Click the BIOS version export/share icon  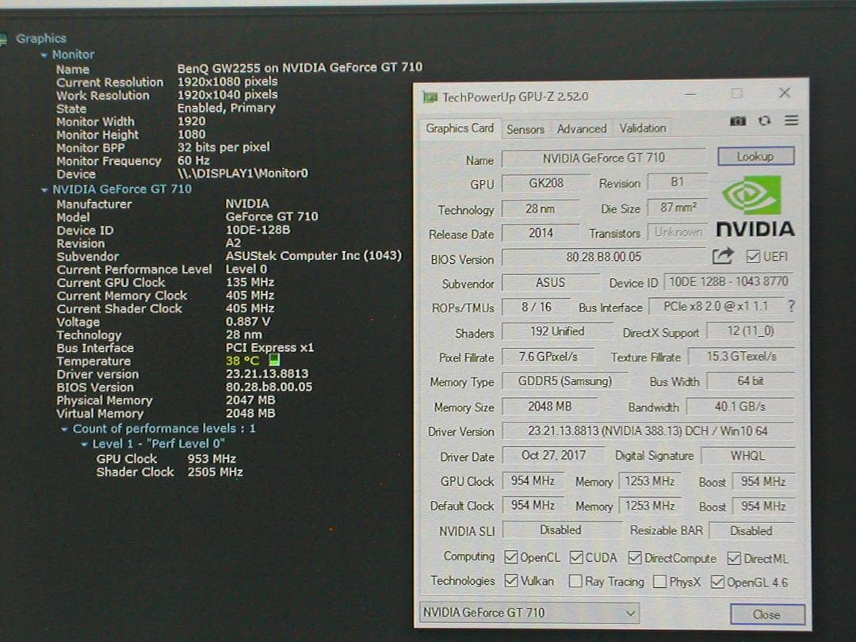click(724, 256)
